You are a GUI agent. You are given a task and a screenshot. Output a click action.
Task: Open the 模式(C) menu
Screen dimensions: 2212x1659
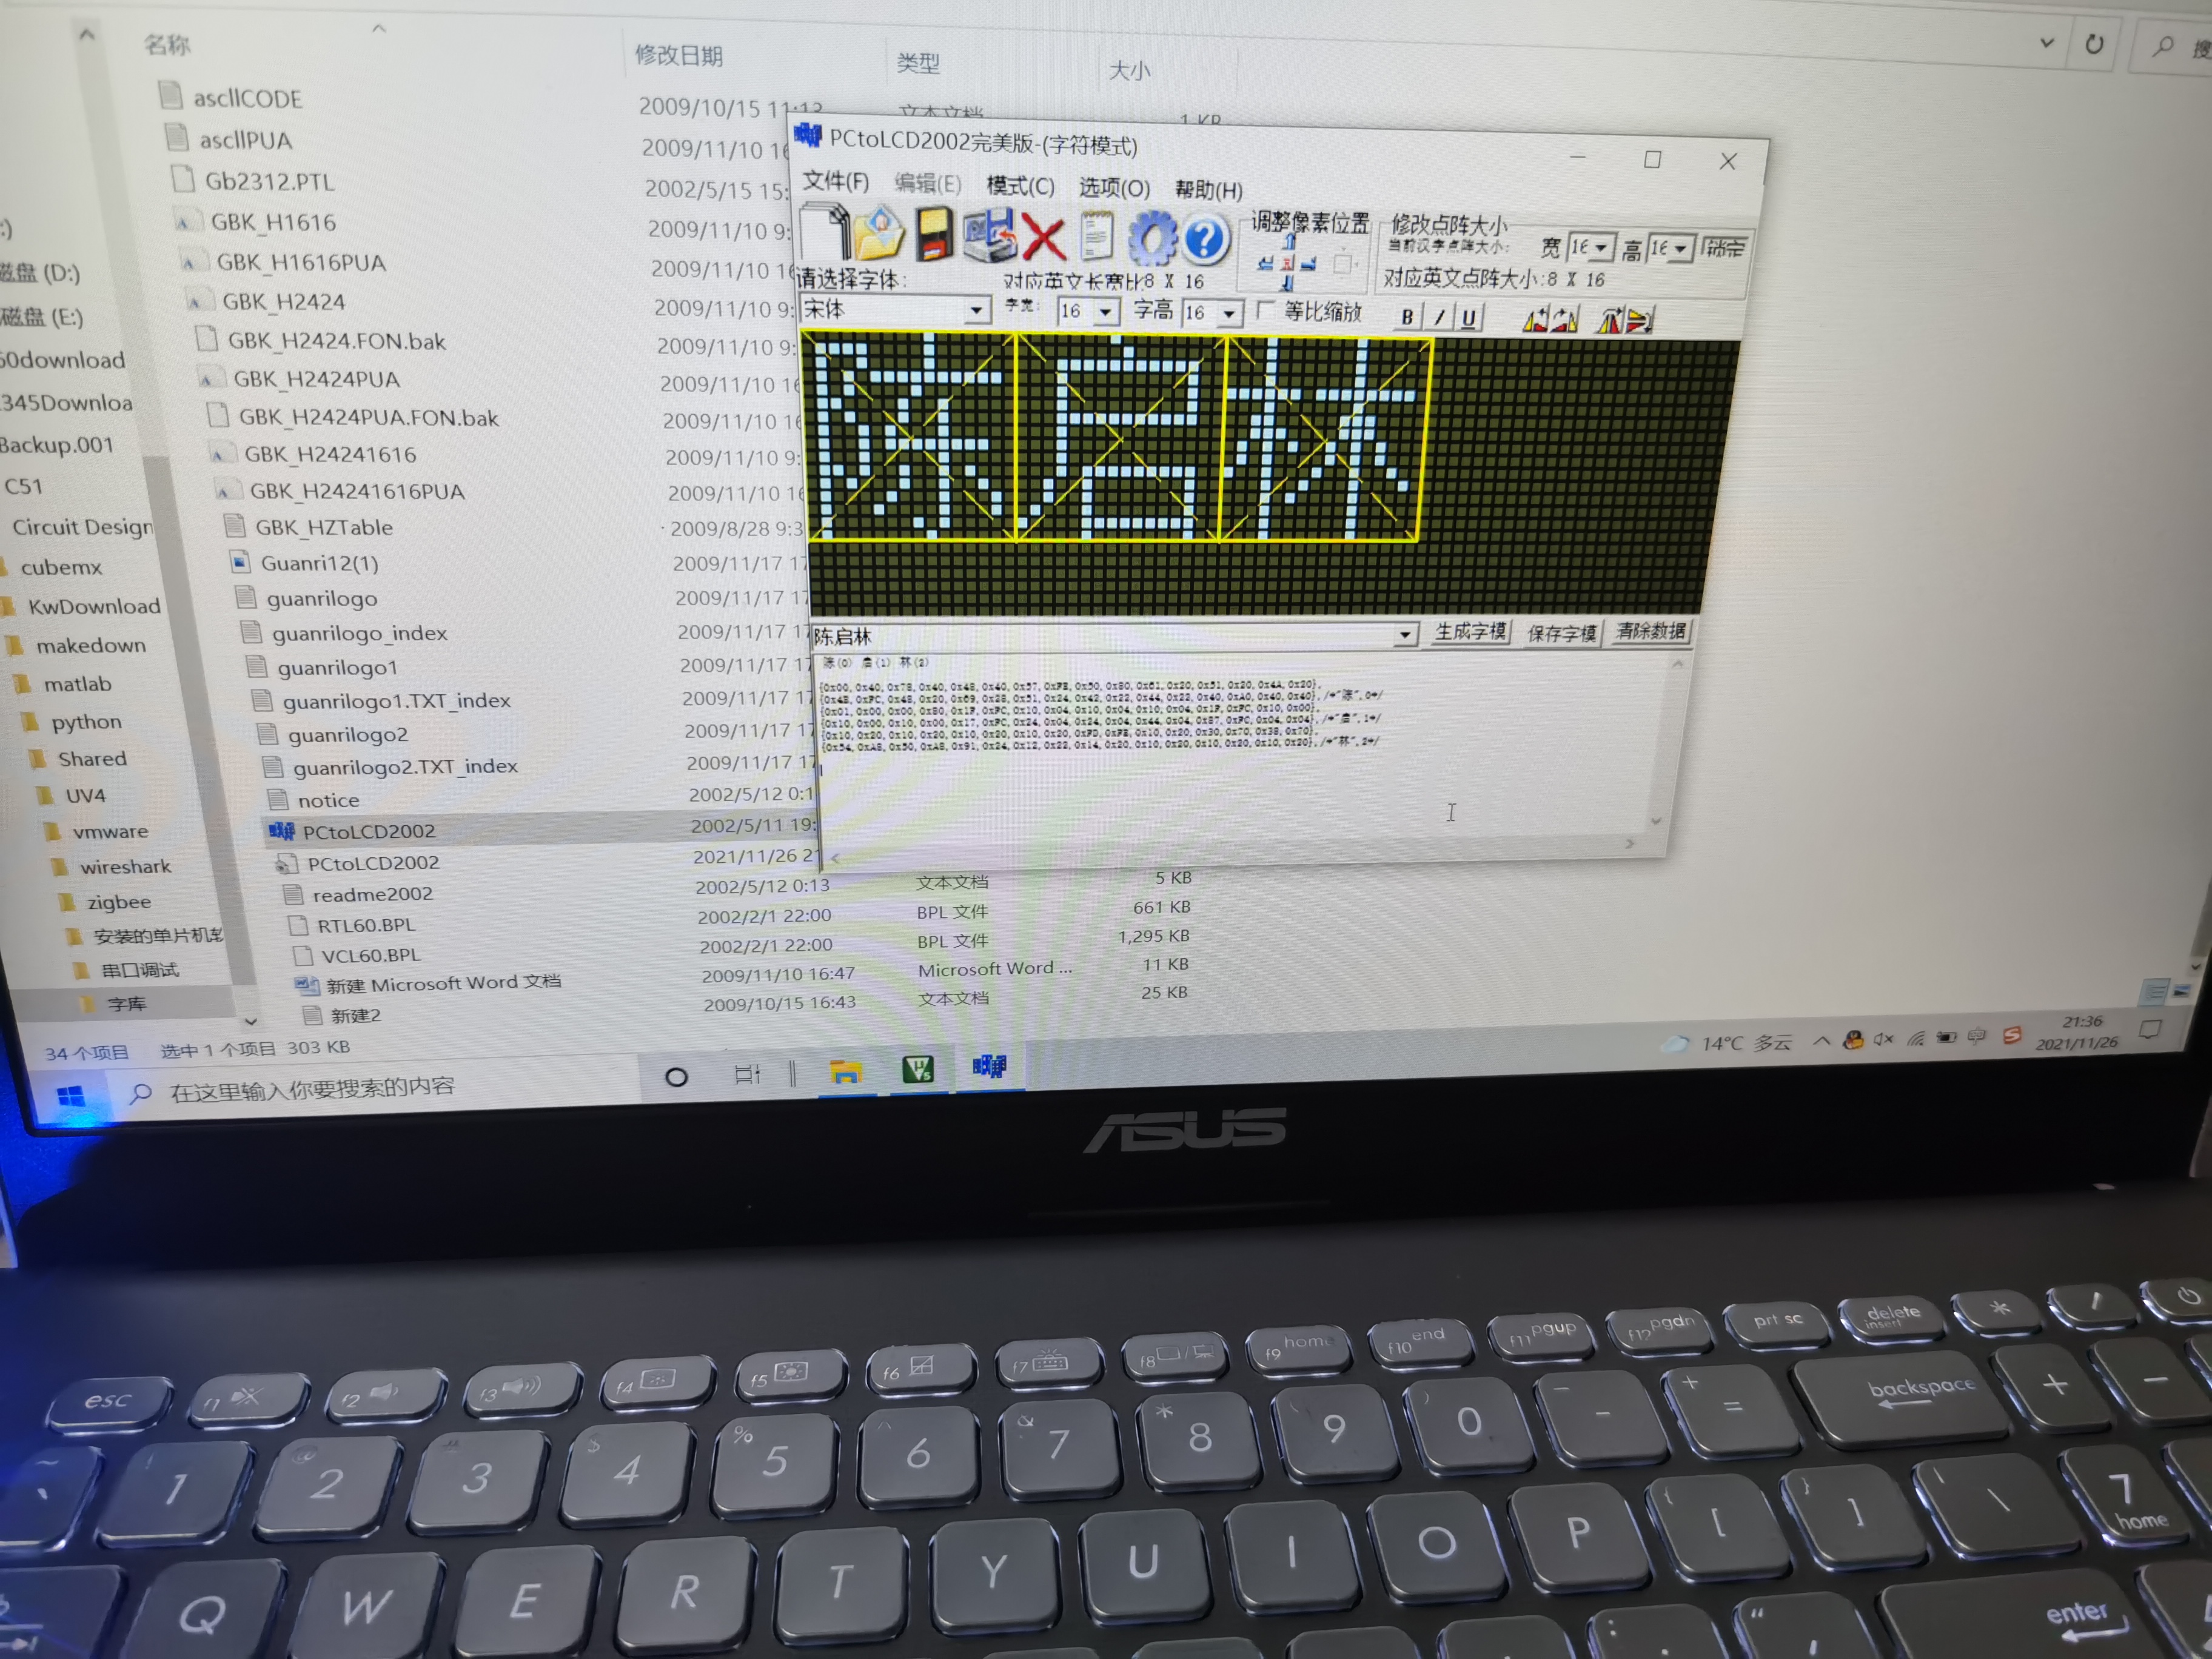pyautogui.click(x=1020, y=186)
